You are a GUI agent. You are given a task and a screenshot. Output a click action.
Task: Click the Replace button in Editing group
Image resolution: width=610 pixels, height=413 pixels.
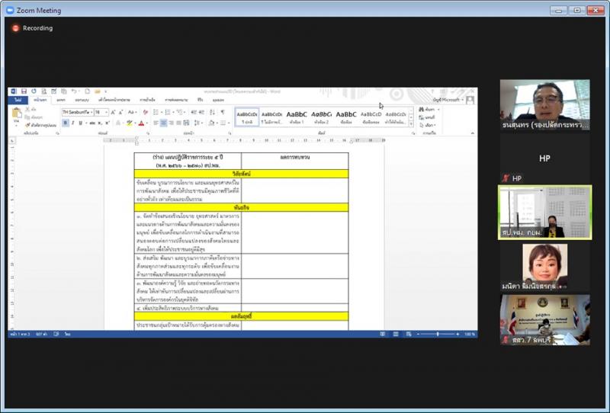427,117
